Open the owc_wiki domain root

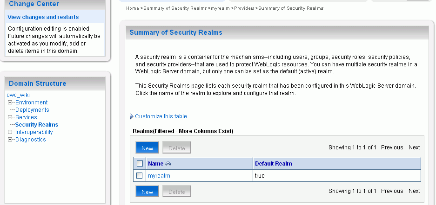coord(18,95)
